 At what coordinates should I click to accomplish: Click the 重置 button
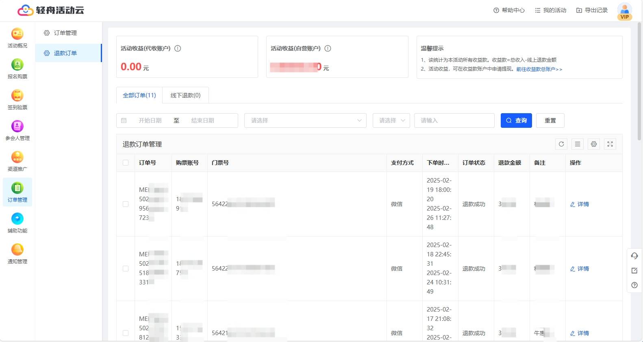click(x=550, y=120)
